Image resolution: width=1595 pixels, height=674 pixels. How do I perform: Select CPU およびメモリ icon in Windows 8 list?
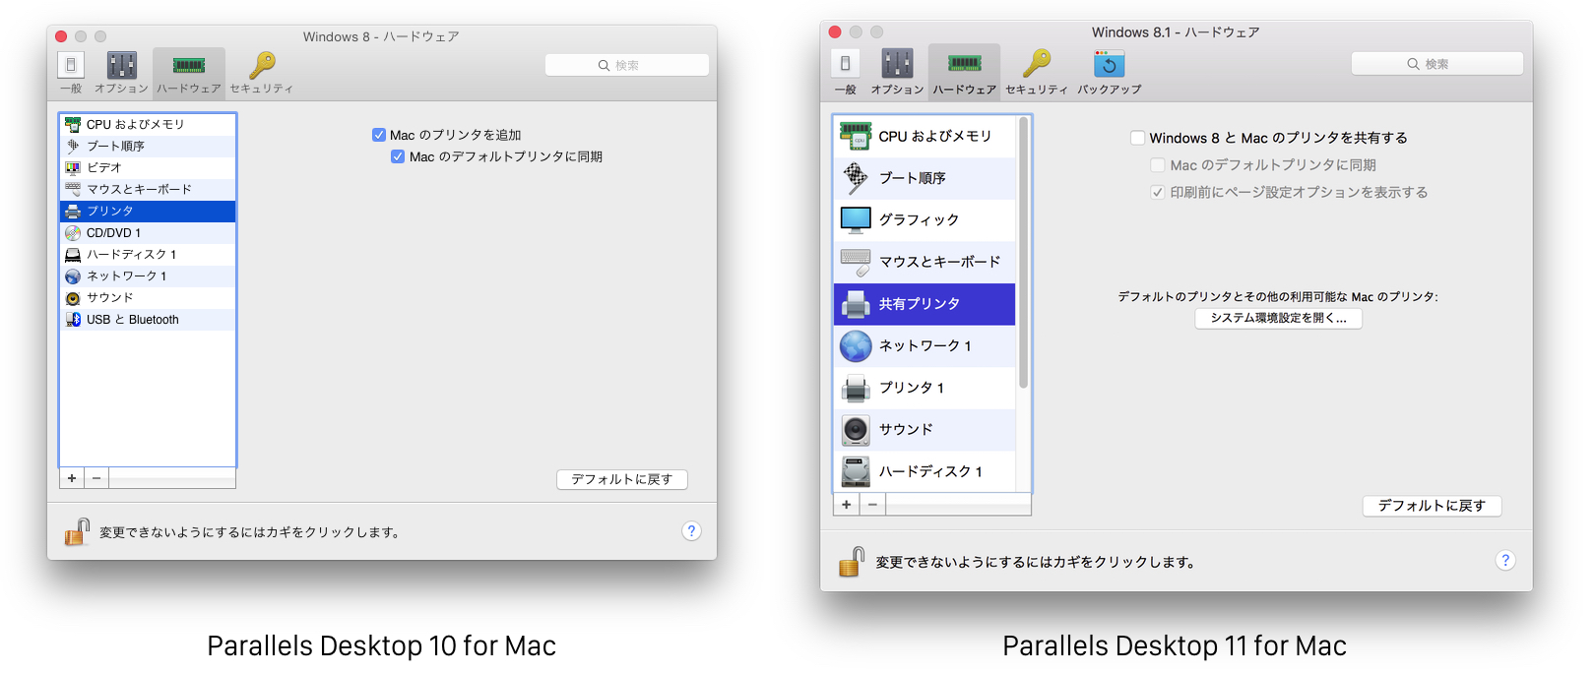(73, 124)
